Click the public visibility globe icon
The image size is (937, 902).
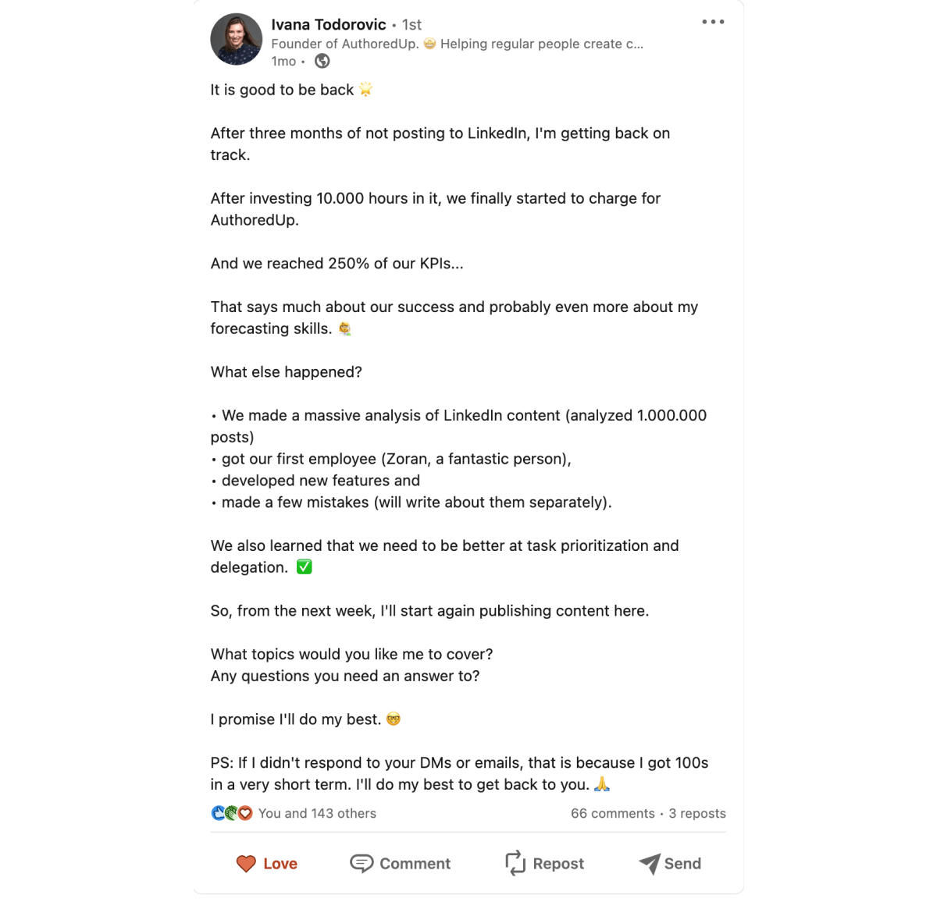coord(322,60)
